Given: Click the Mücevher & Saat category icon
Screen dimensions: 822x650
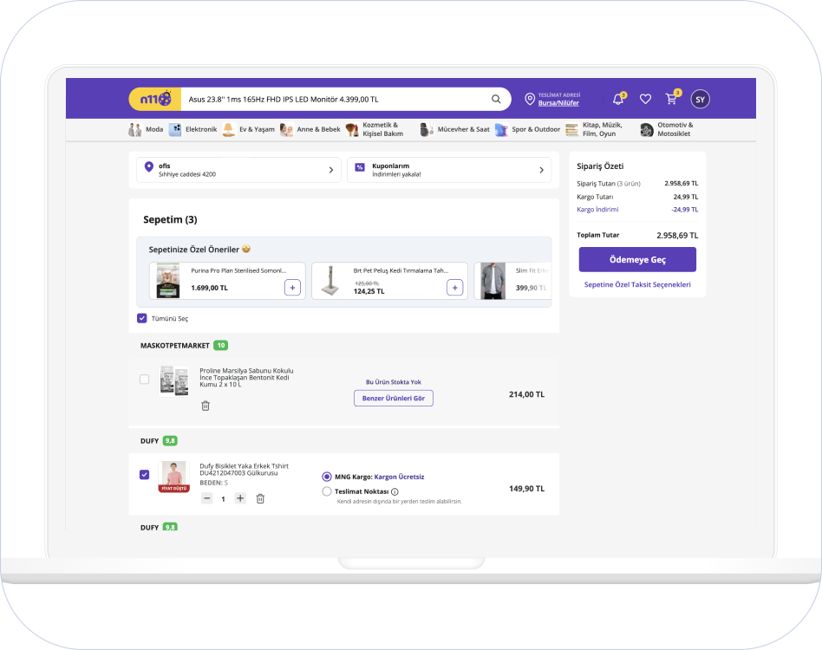Looking at the screenshot, I should (x=427, y=129).
